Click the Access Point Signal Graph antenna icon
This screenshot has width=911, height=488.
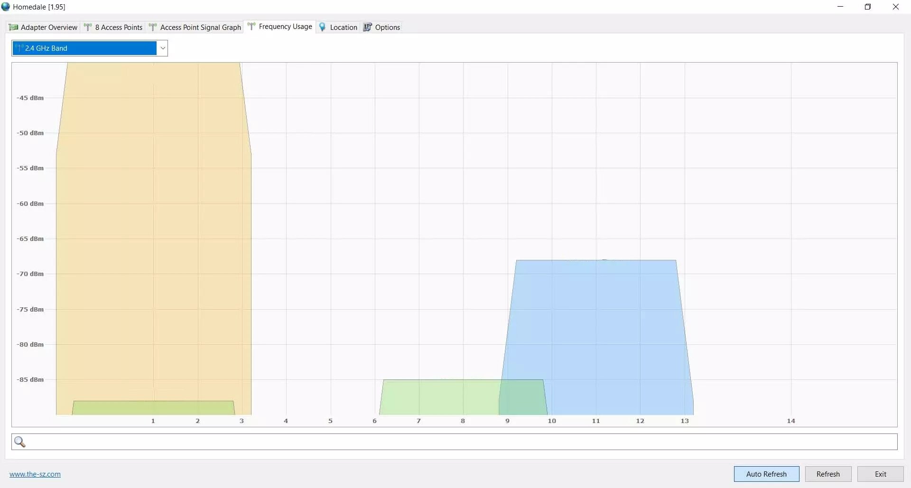[x=153, y=27]
